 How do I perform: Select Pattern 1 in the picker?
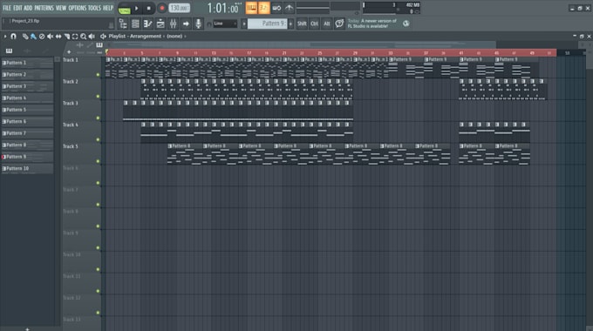[x=27, y=63]
